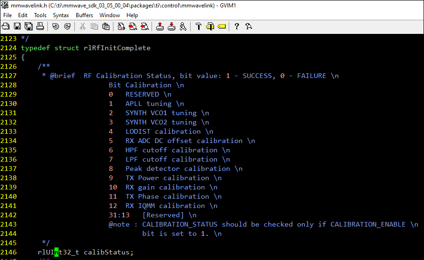
Task: Click the Make hammer icon
Action: 199,26
